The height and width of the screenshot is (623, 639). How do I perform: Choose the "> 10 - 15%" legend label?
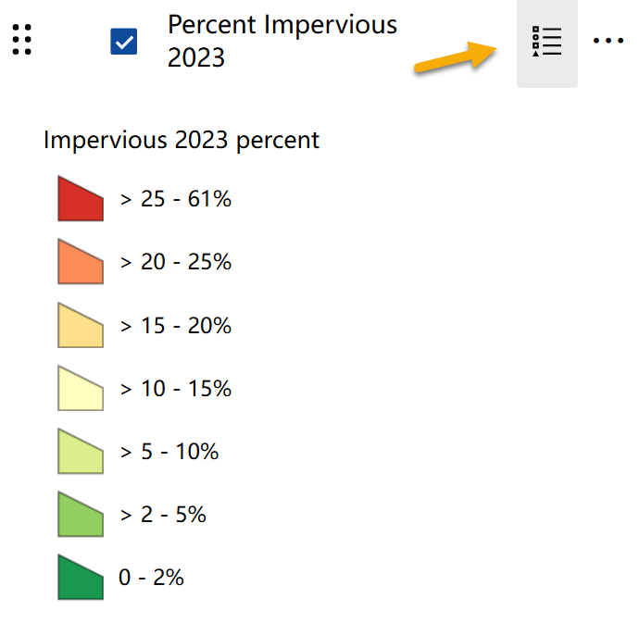click(x=176, y=389)
